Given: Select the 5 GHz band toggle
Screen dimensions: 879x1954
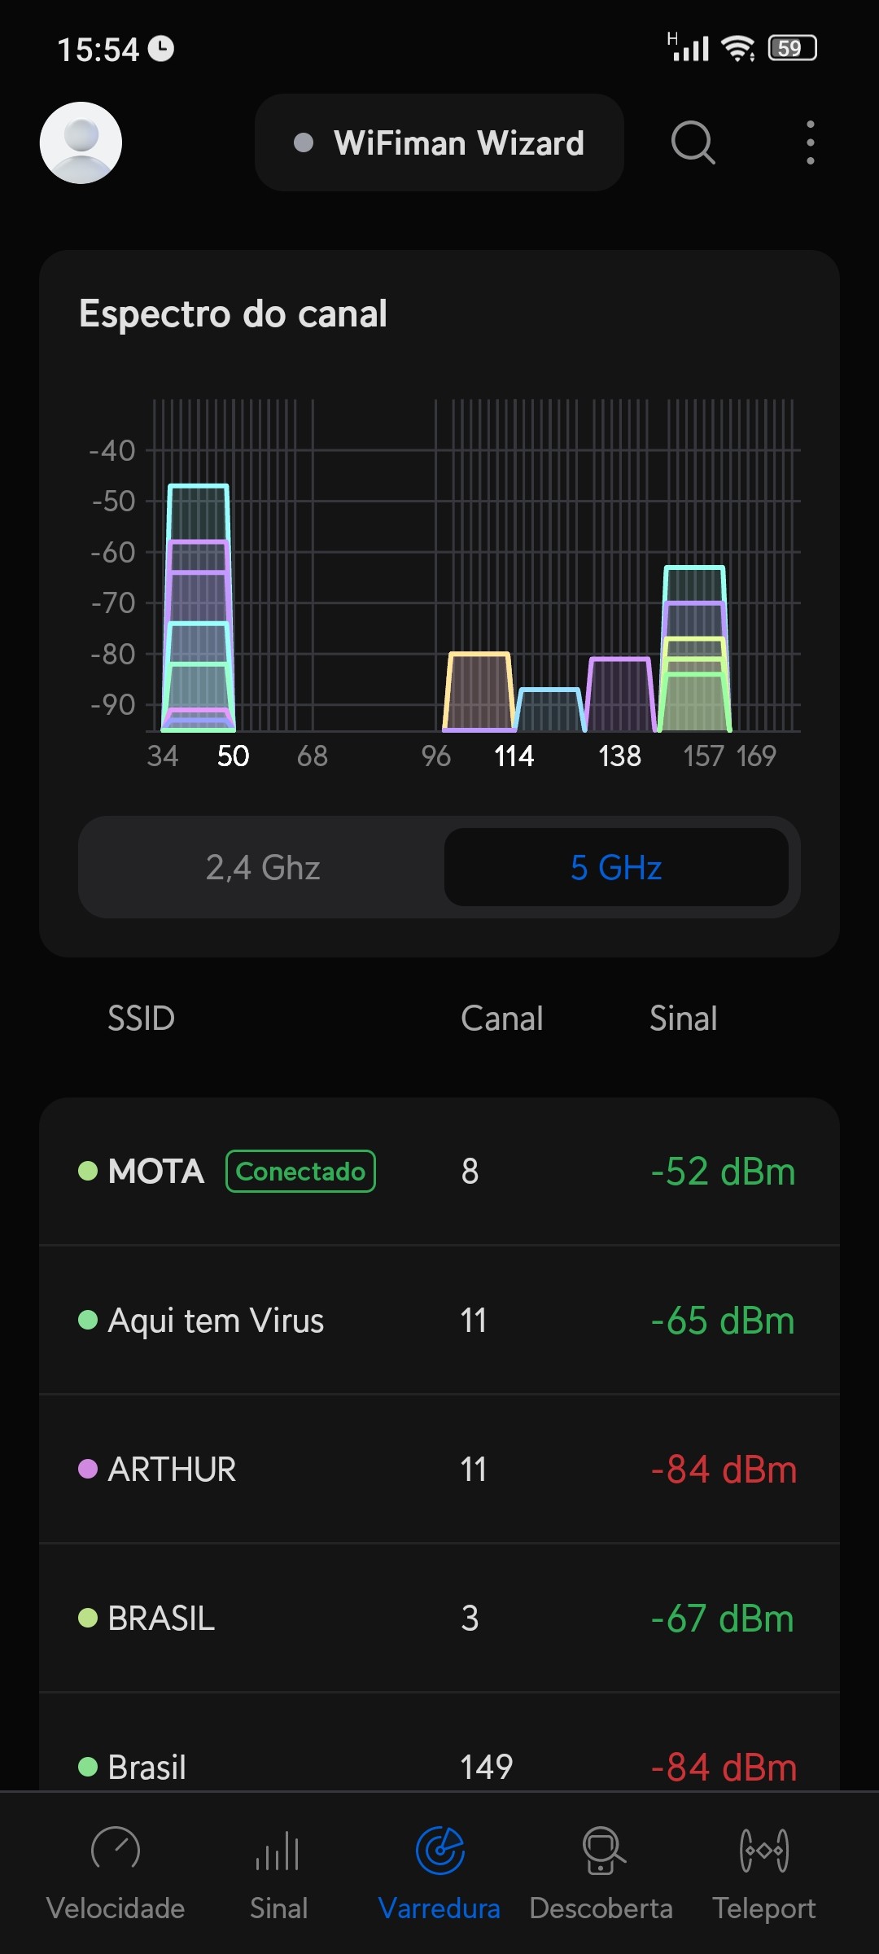Looking at the screenshot, I should pyautogui.click(x=616, y=868).
